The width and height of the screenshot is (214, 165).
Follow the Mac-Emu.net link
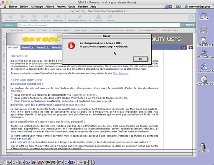(121, 74)
